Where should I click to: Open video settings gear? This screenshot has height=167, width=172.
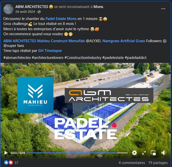[x=134, y=153]
